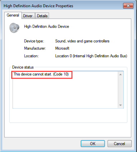Viewport: 137px width, 152px height.
Task: Open the Details tab
Action: pyautogui.click(x=42, y=16)
